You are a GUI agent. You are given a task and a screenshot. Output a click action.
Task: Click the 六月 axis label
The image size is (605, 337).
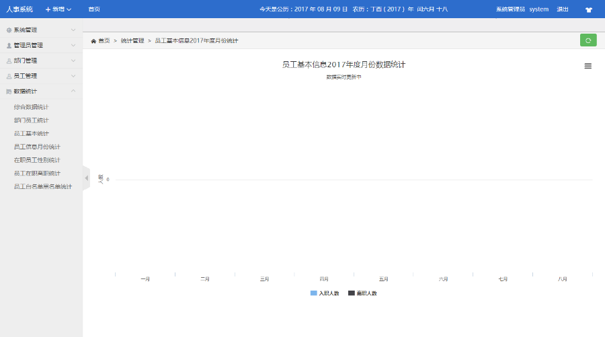click(x=444, y=279)
